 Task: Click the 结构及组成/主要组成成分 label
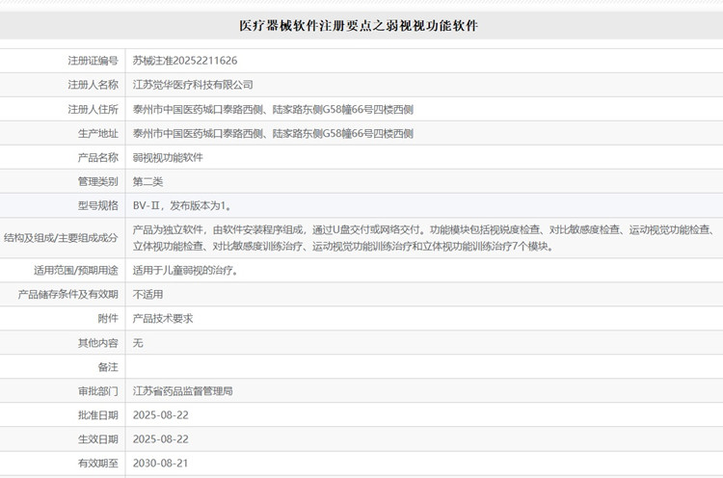(x=62, y=238)
